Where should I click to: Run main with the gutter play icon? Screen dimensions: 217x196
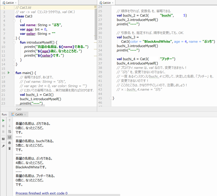click(x=9, y=73)
